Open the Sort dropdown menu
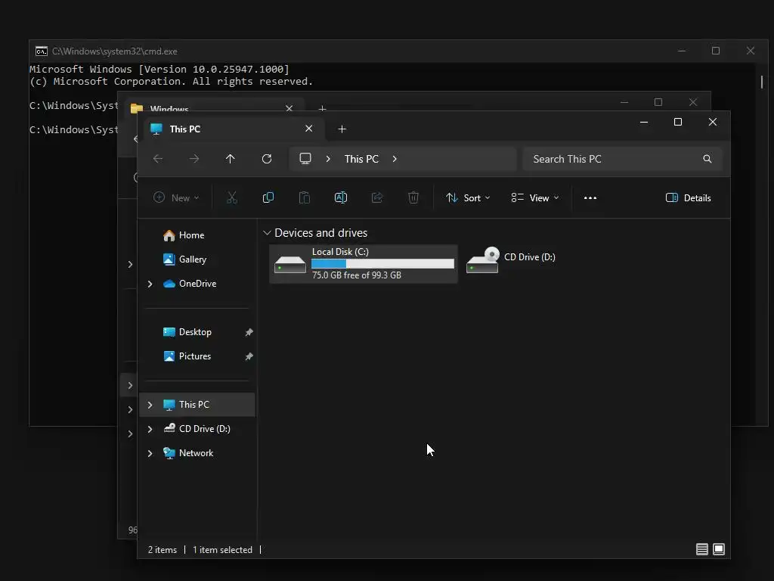The image size is (774, 581). pos(468,197)
